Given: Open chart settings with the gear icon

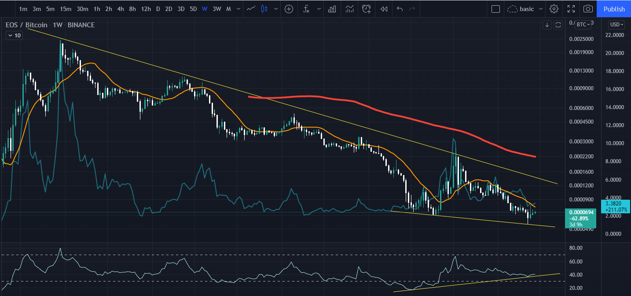Looking at the screenshot, I should point(554,9).
